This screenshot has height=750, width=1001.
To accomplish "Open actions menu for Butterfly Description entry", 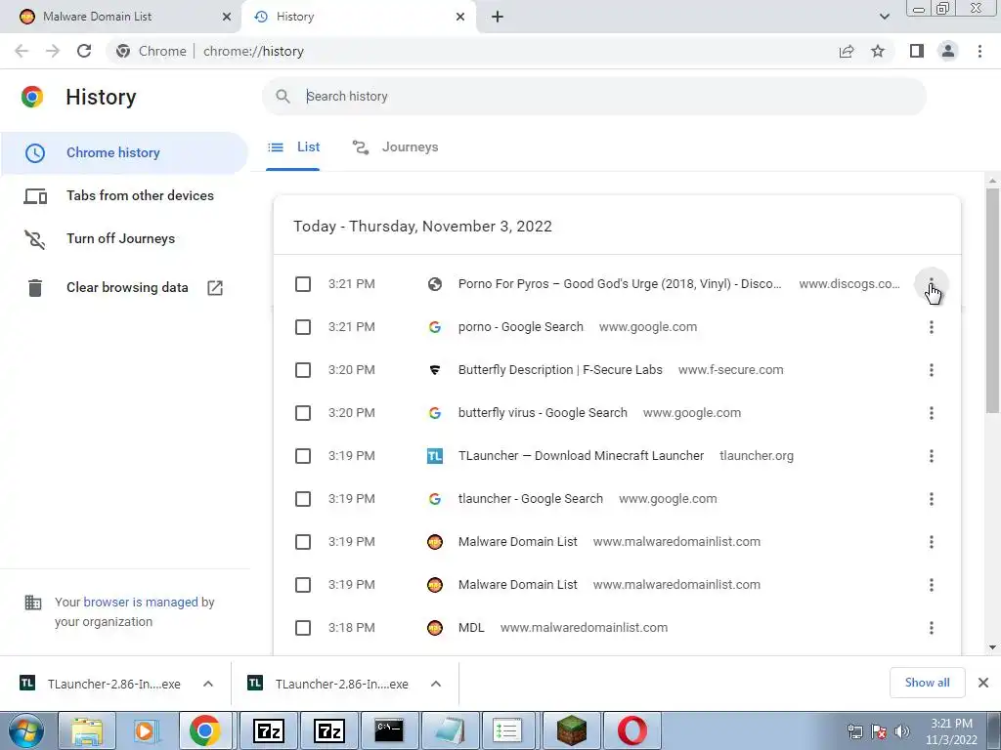I will (x=932, y=370).
